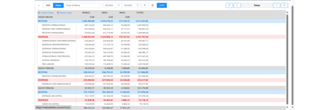The width and height of the screenshot is (329, 110).
Task: Go to first period with double-left arrows
Action: (229, 5)
